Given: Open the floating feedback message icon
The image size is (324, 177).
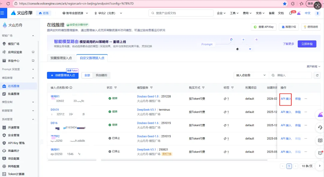Looking at the screenshot, I should [320, 153].
